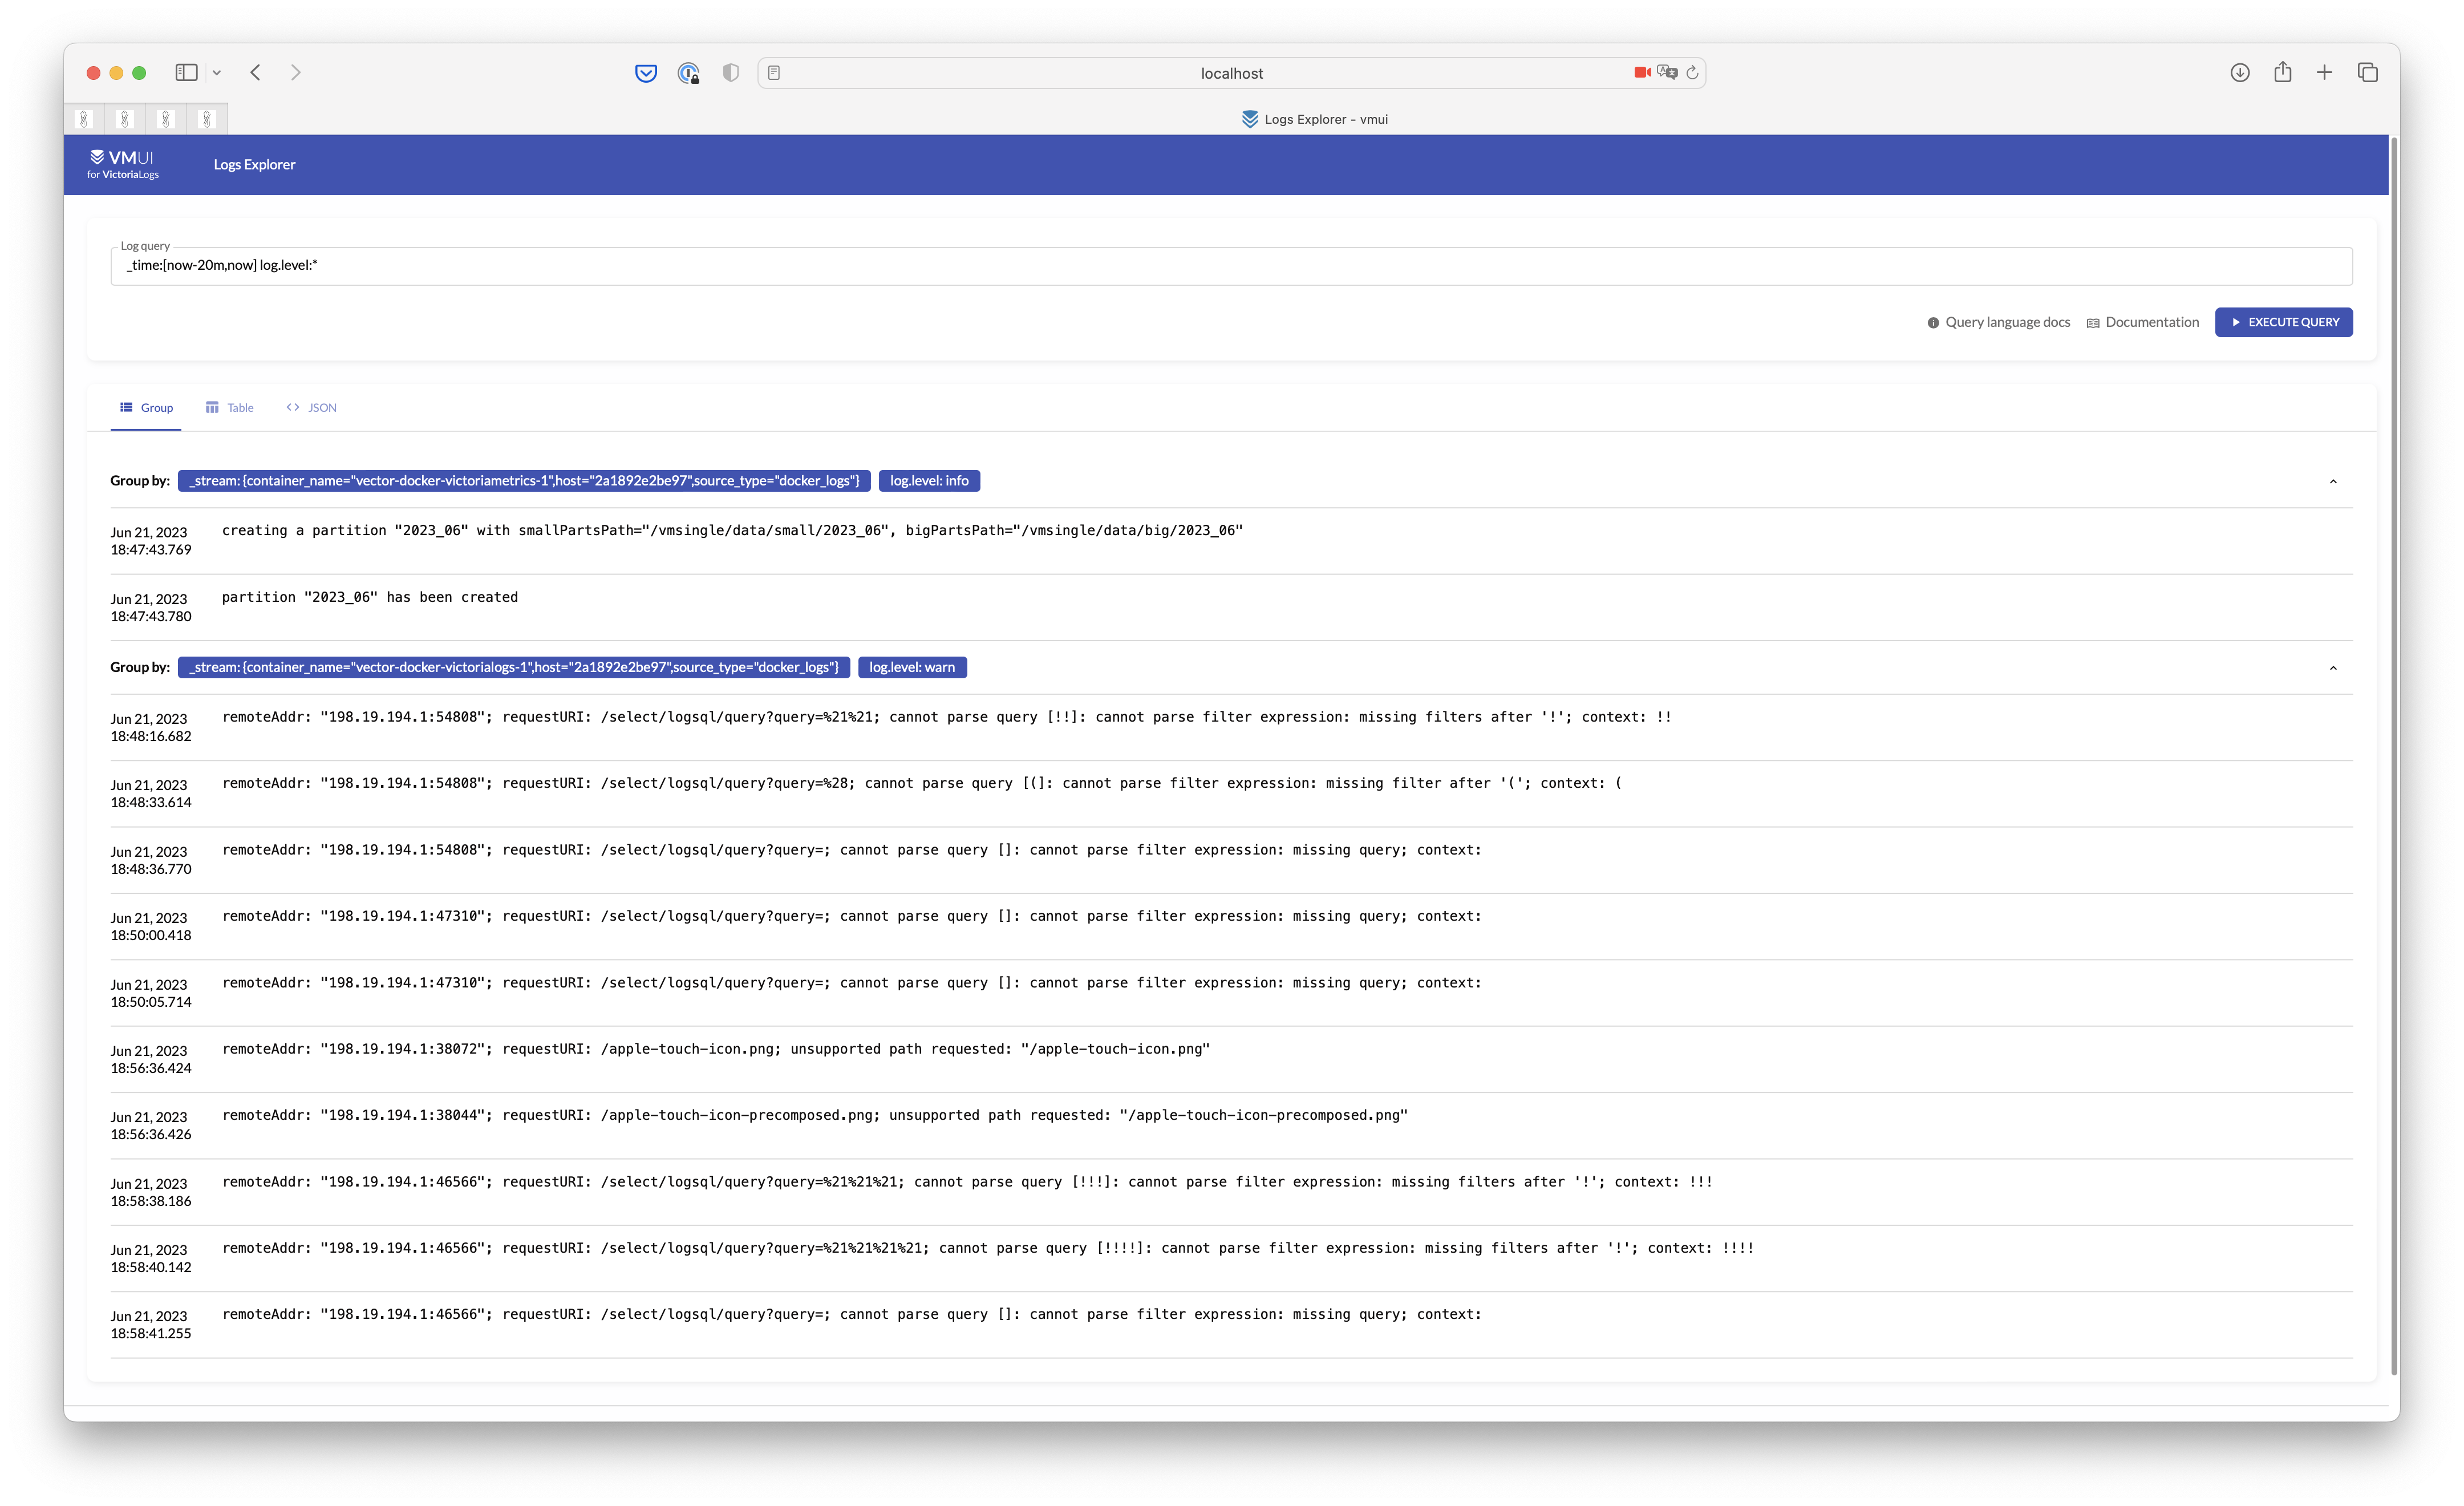Click the log row at 18:58:41.255
Image resolution: width=2464 pixels, height=1506 pixels.
1231,1325
